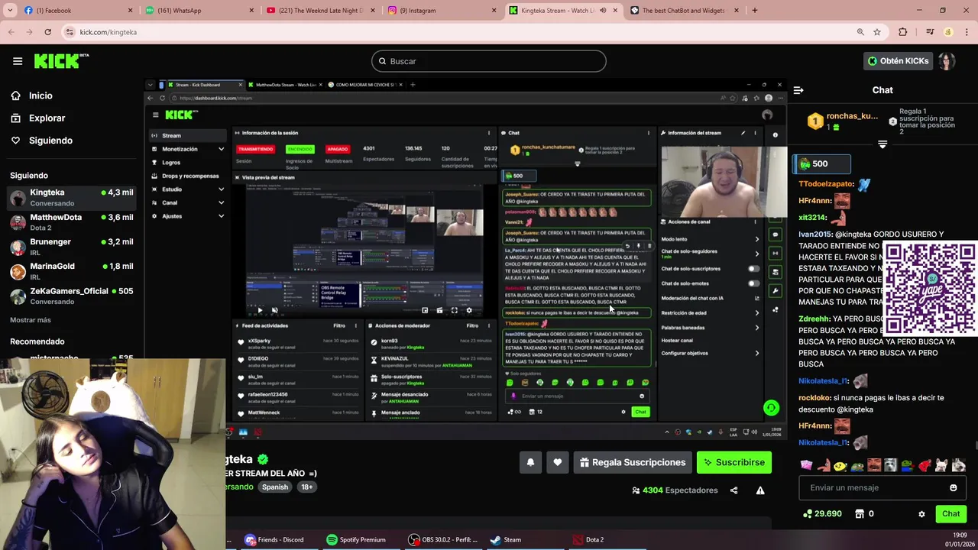Image resolution: width=978 pixels, height=550 pixels.
Task: Click the green KICK logo at top left
Action: click(61, 61)
